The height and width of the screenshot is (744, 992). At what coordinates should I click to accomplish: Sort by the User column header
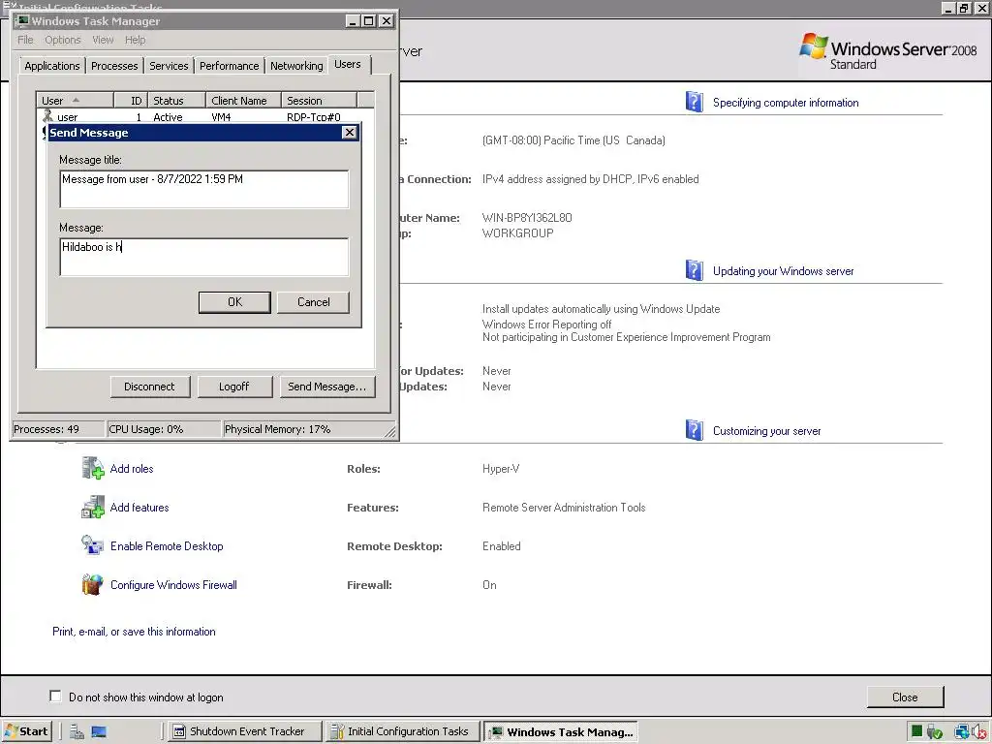click(76, 100)
